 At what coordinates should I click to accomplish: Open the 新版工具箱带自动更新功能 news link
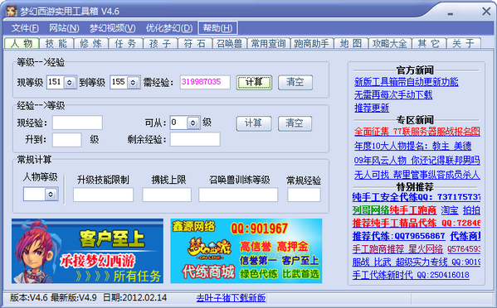click(x=406, y=82)
